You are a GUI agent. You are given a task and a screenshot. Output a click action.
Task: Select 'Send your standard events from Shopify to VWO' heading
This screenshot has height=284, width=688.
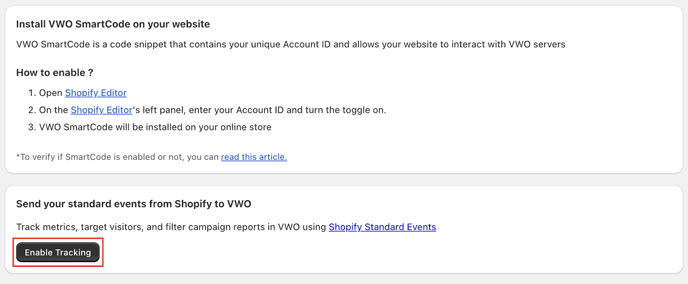pyautogui.click(x=134, y=204)
